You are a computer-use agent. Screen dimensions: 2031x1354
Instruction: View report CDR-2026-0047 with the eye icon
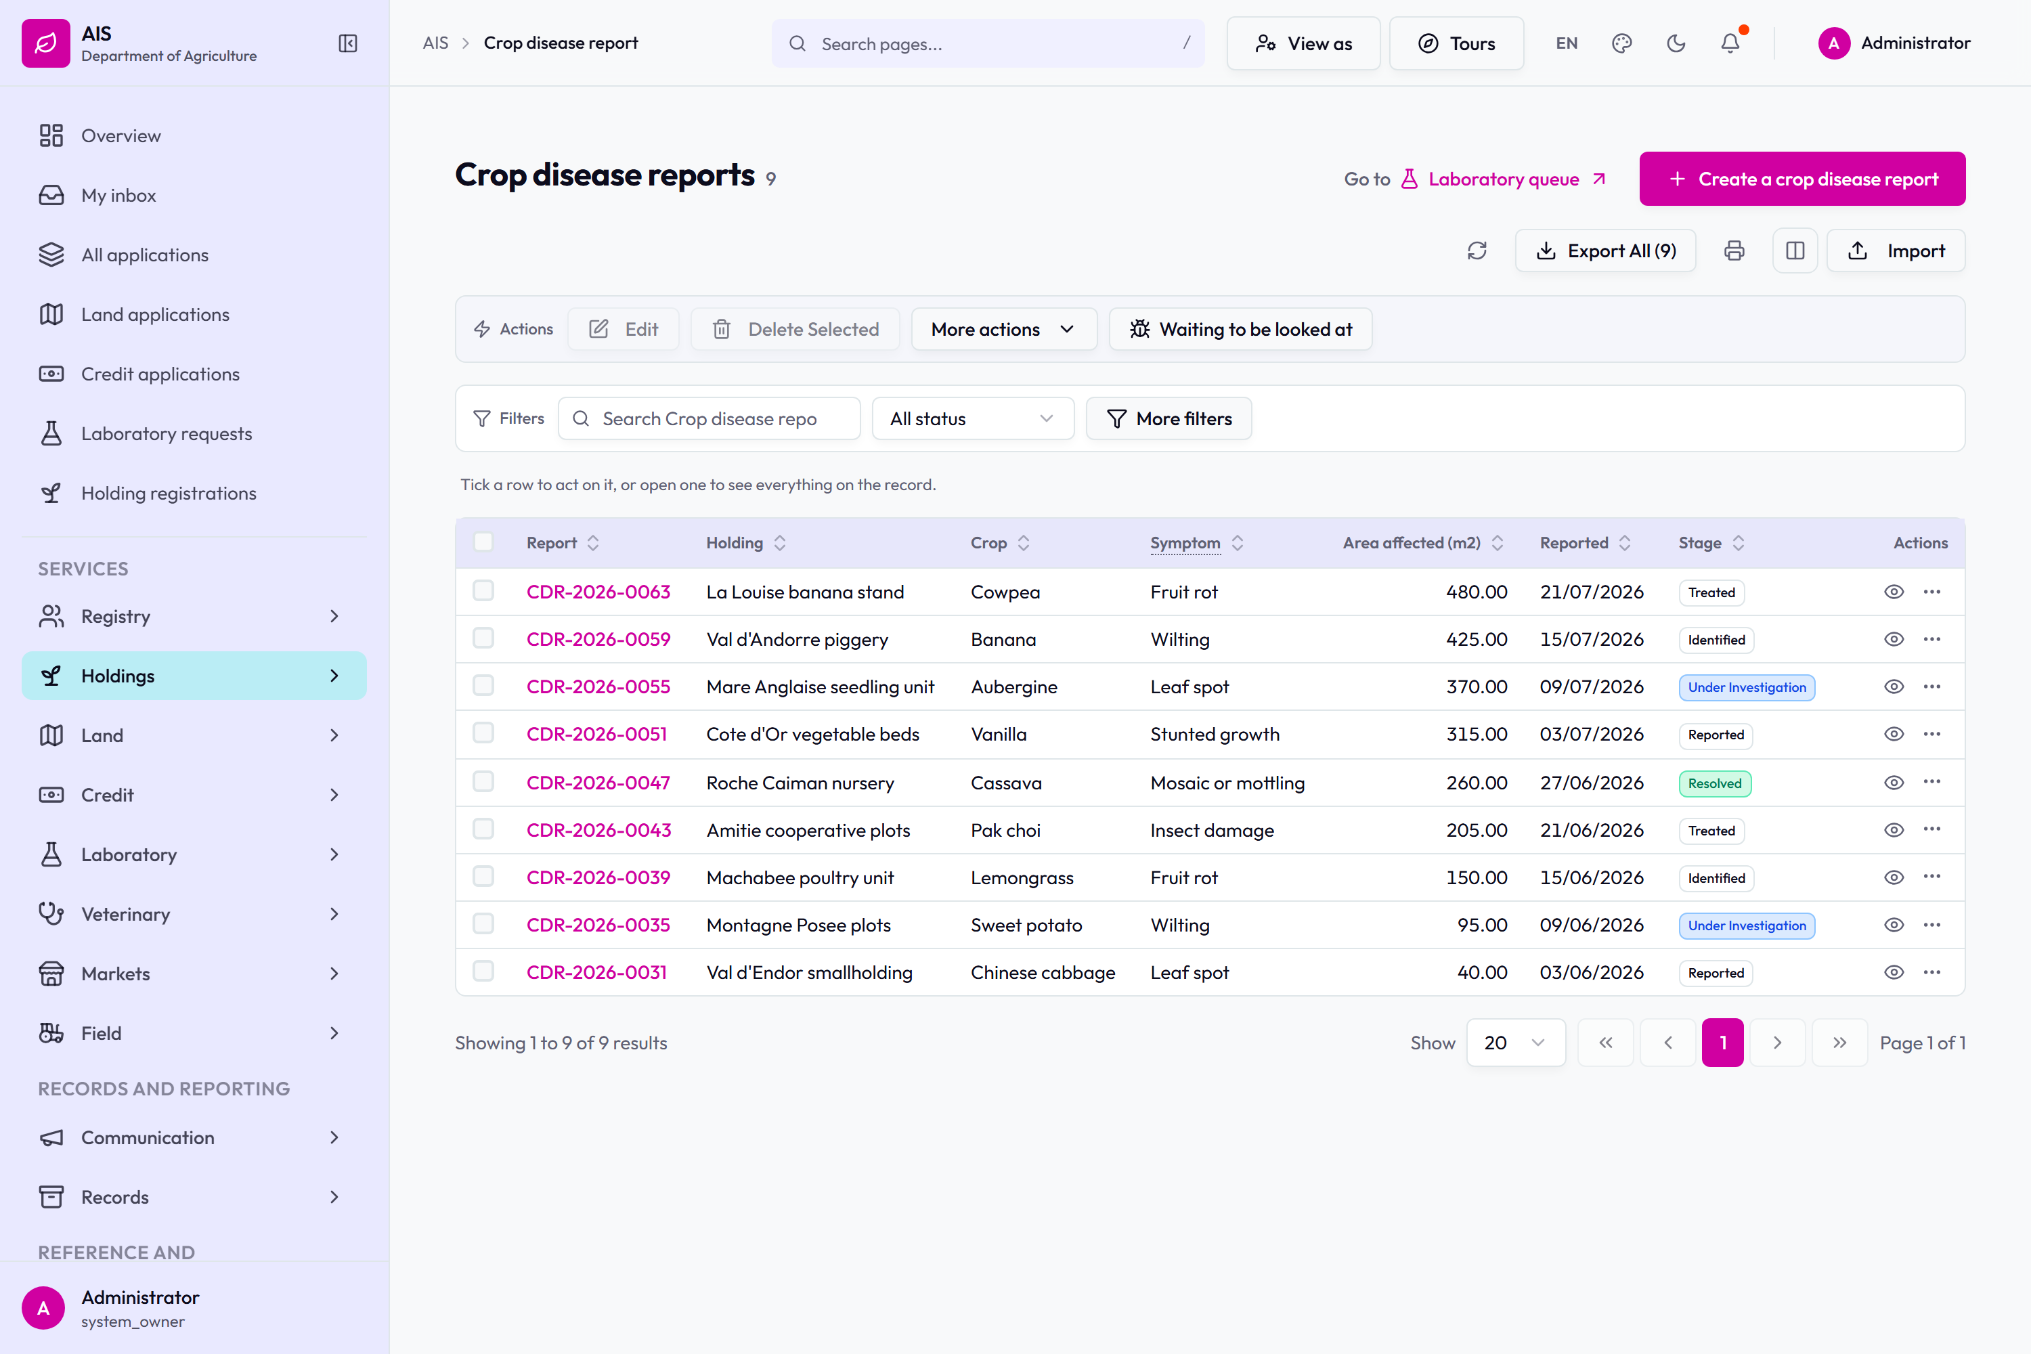click(1894, 783)
